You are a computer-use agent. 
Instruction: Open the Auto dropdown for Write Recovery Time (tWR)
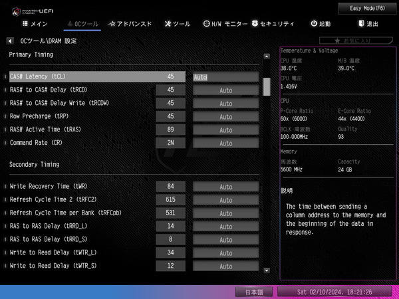(225, 187)
